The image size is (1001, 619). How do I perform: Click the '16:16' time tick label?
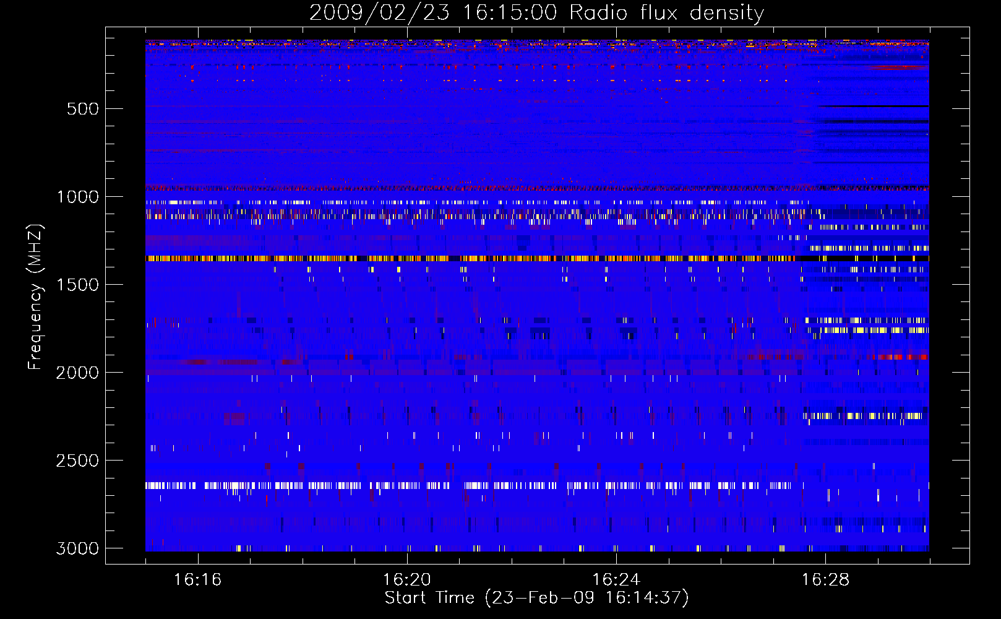[x=197, y=579]
